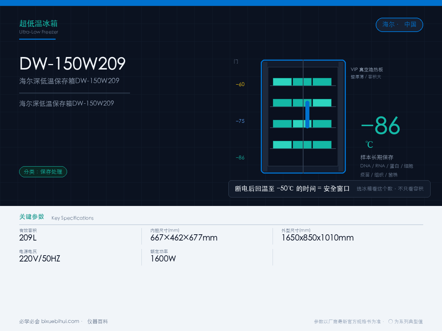Screen dimensions: 442x331
Task: Select the 分类：保存处理 category tag
Action: pyautogui.click(x=43, y=172)
